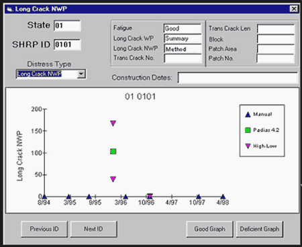The image size is (302, 247).
Task: Click the window title bar app icon
Action: [9, 9]
